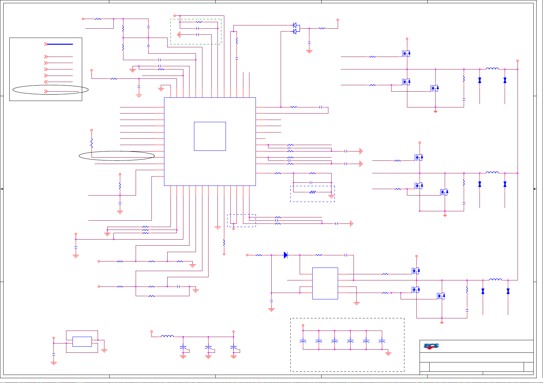Click the inner thermal pad square of central IC
Image resolution: width=543 pixels, height=383 pixels.
coord(210,136)
